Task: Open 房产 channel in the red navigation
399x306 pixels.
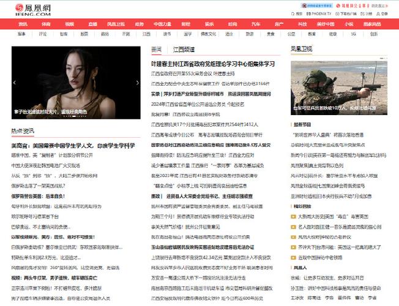Action: (x=279, y=24)
